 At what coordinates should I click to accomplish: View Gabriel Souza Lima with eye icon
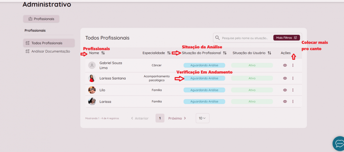coord(285,65)
